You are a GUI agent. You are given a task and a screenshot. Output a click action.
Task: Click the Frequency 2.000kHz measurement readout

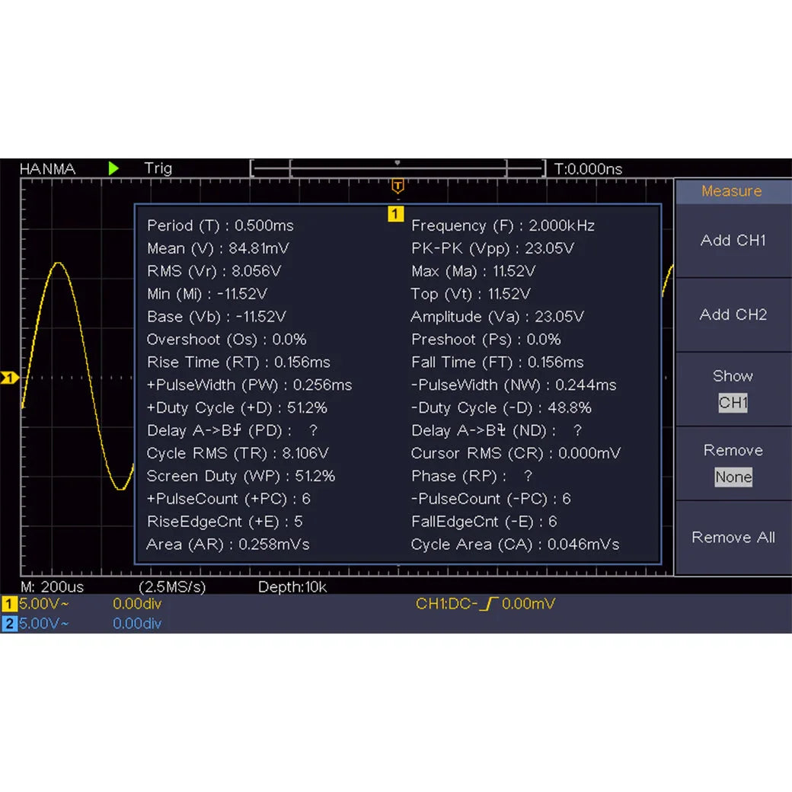coord(503,225)
